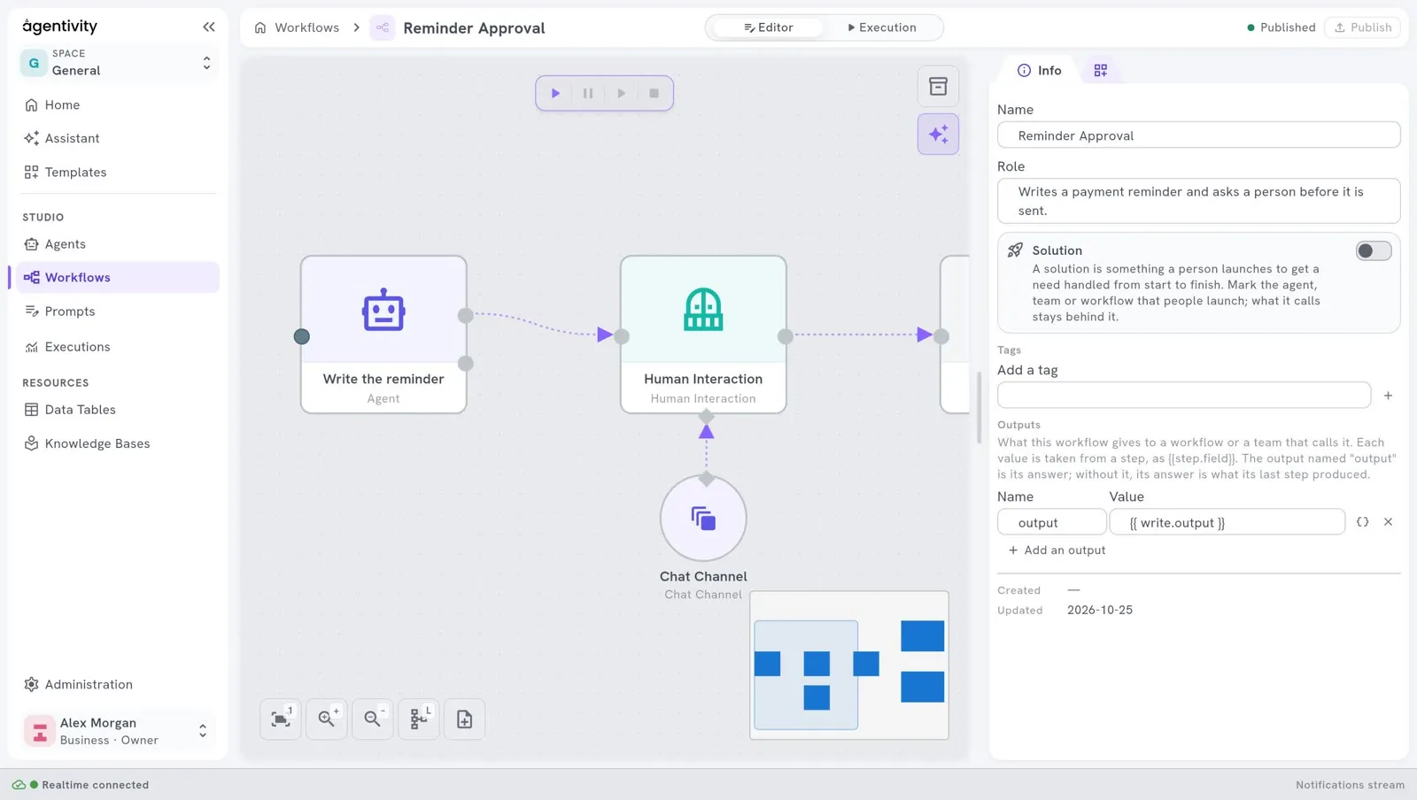Go to Agents in the sidebar
The width and height of the screenshot is (1417, 800).
coord(119,244)
